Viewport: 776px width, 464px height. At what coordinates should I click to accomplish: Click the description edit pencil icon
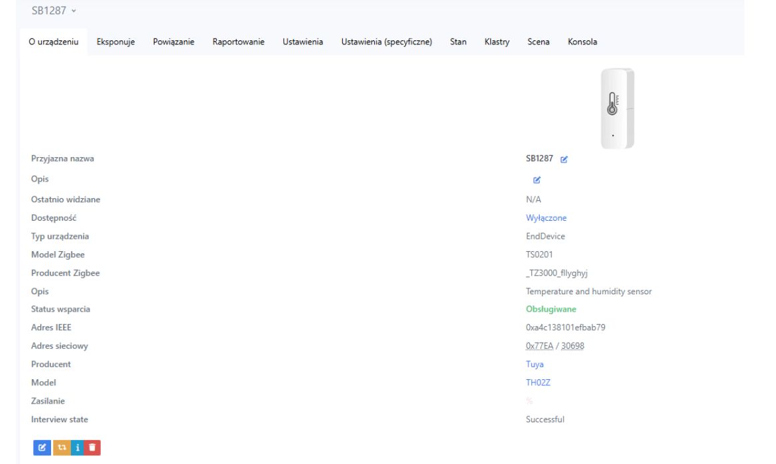pos(537,180)
